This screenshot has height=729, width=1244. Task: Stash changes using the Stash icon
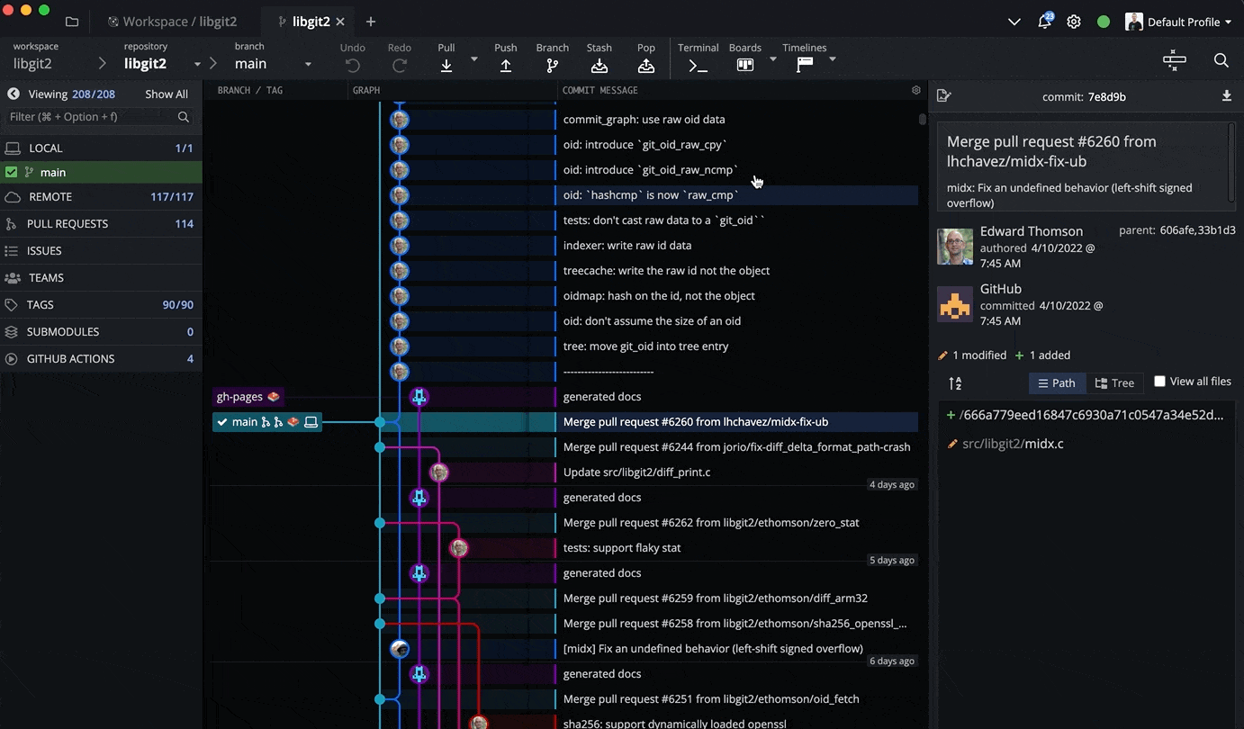click(x=599, y=65)
